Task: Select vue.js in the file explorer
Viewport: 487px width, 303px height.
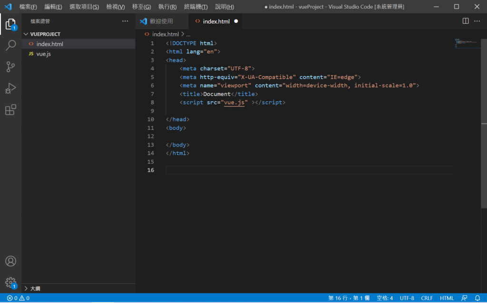Action: [x=43, y=54]
